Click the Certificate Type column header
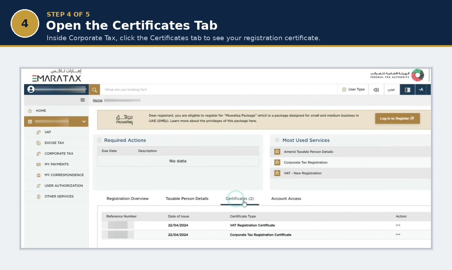The image size is (452, 270). point(243,216)
